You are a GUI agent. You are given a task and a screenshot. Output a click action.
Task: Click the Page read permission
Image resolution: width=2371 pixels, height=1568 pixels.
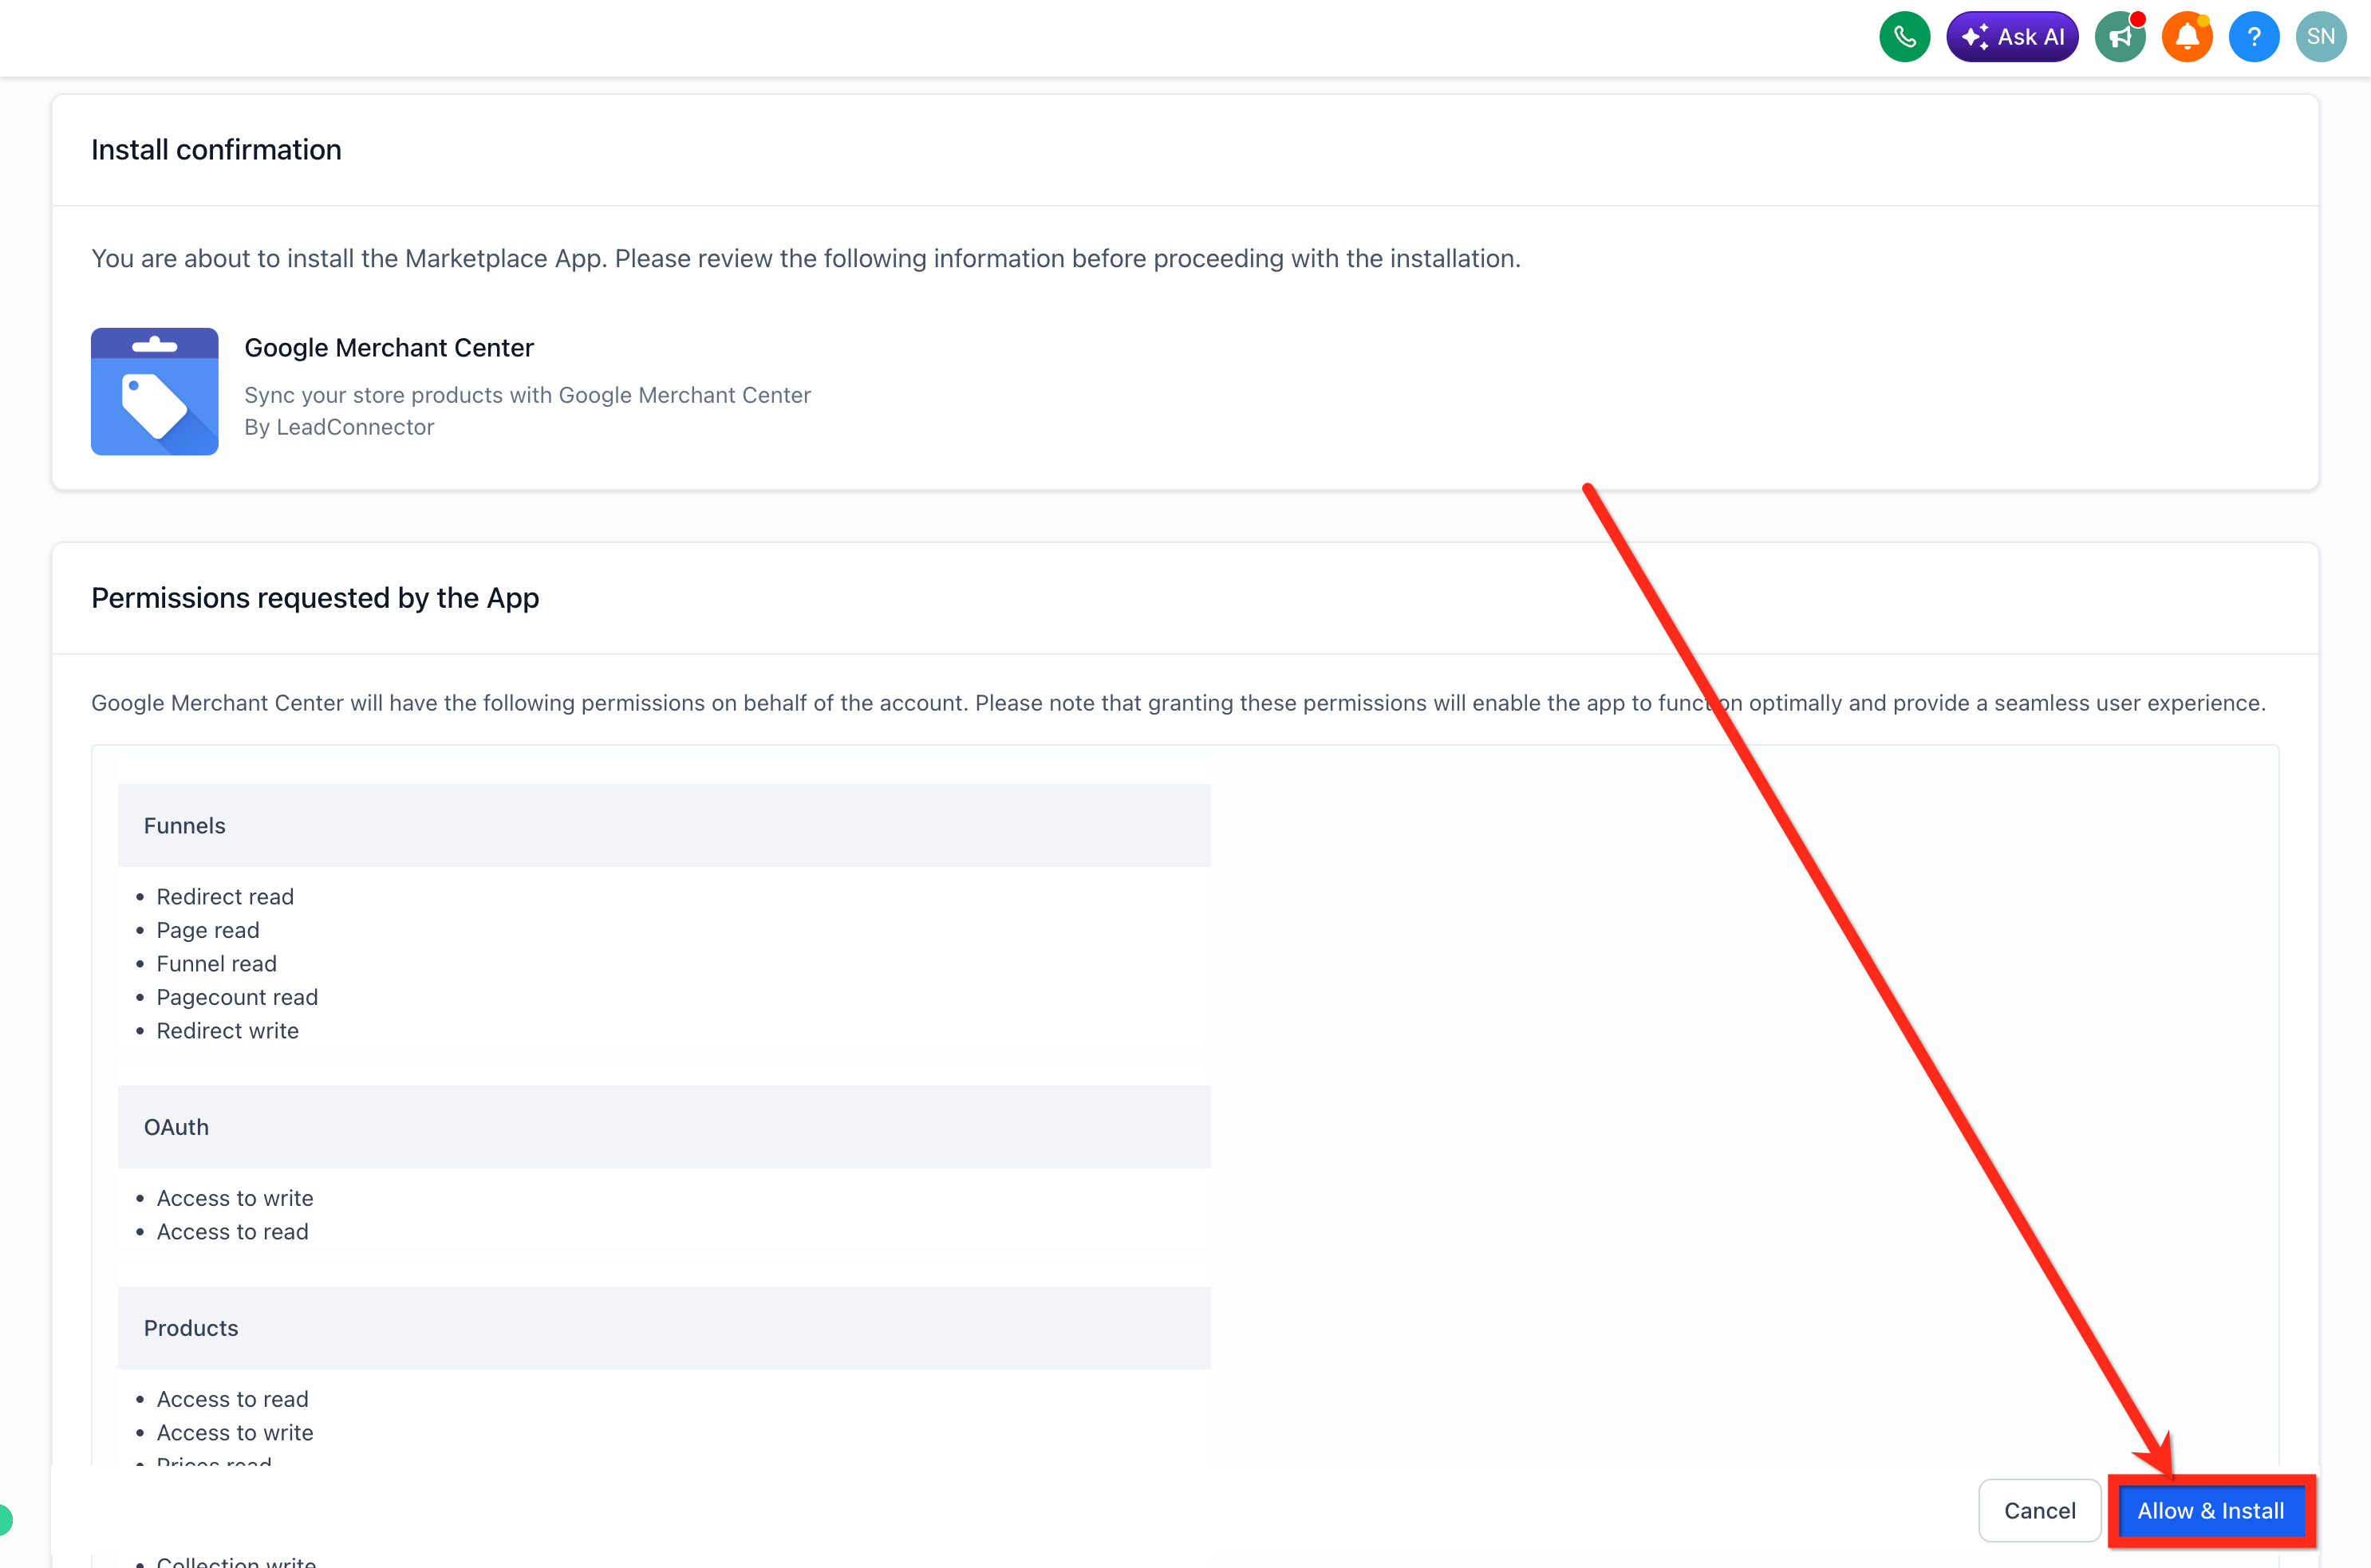208,930
